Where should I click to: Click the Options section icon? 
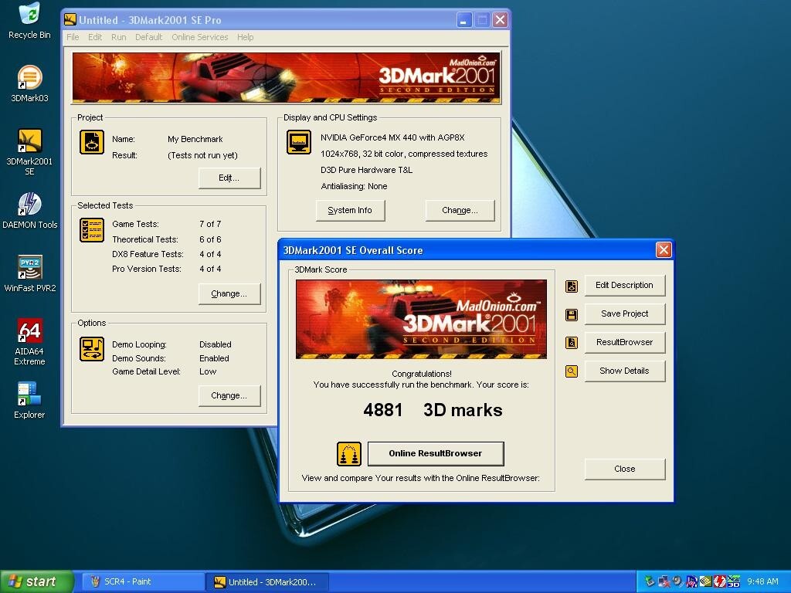pos(92,349)
